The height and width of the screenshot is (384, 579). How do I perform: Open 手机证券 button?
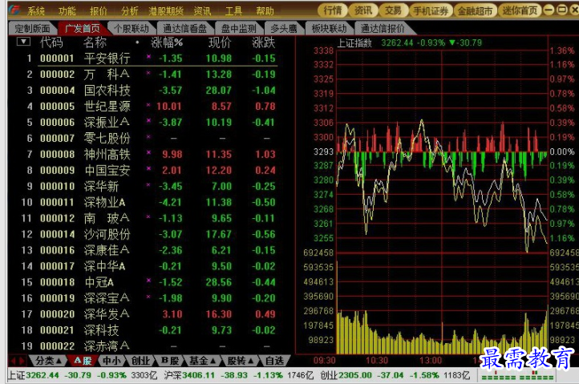point(431,10)
